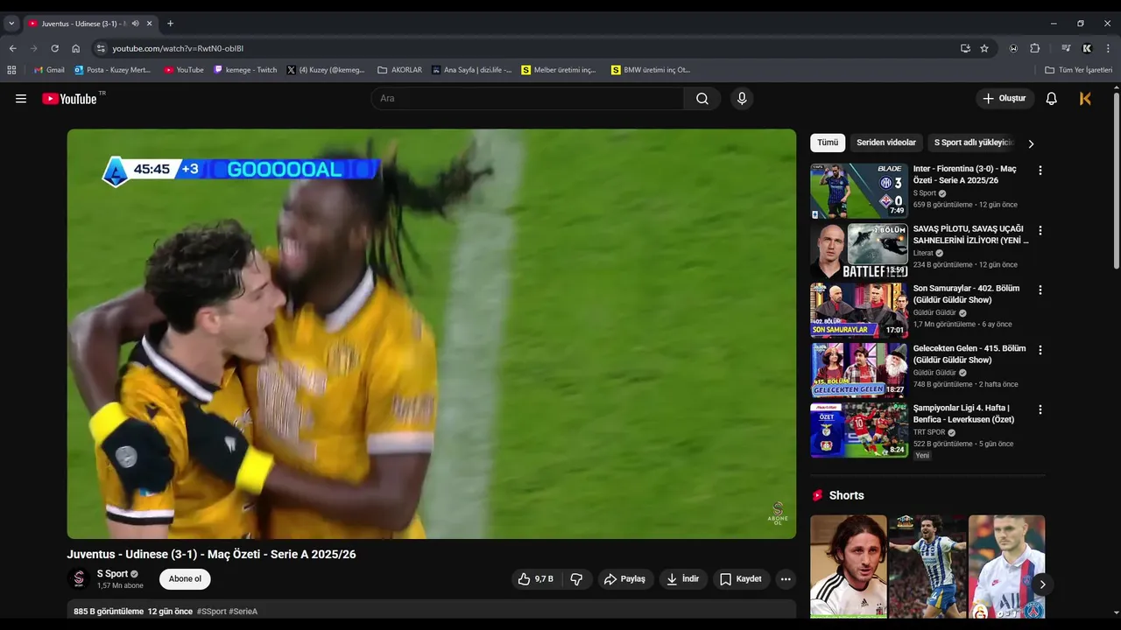Click the Paylaş share button

point(625,579)
